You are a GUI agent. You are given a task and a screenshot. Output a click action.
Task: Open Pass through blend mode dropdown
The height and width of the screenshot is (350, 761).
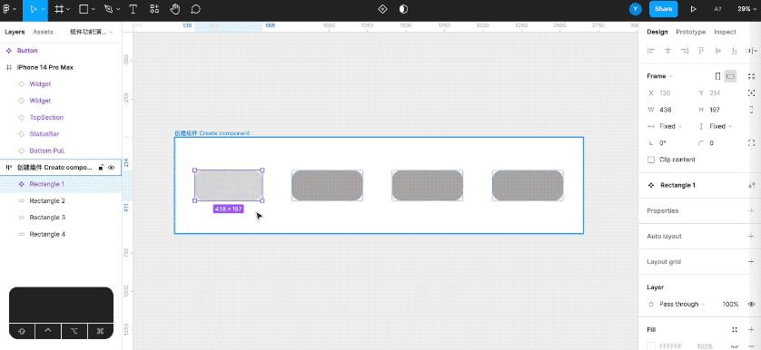(x=677, y=304)
